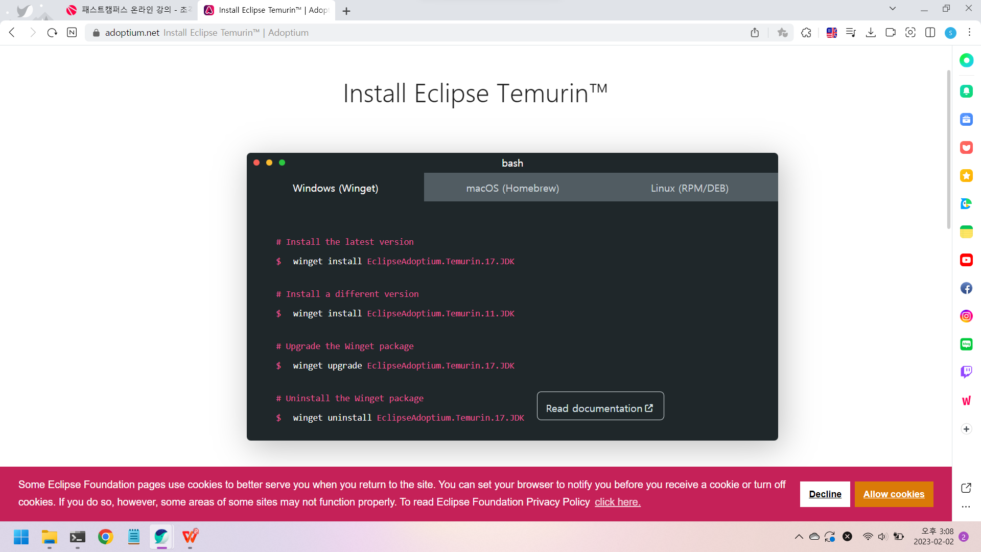Click the Read documentation button
The image size is (981, 552).
[600, 406]
